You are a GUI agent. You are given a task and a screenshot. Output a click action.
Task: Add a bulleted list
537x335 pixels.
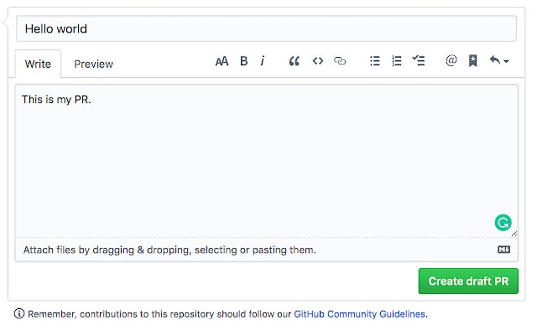(x=374, y=61)
